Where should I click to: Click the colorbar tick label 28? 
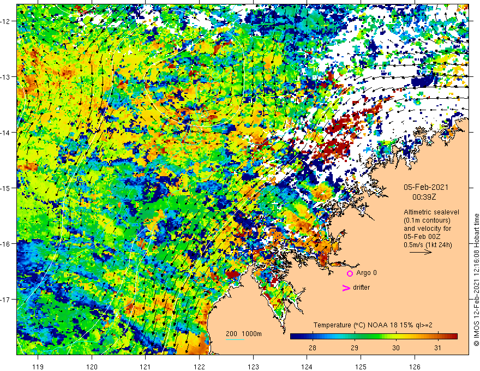[313, 348]
